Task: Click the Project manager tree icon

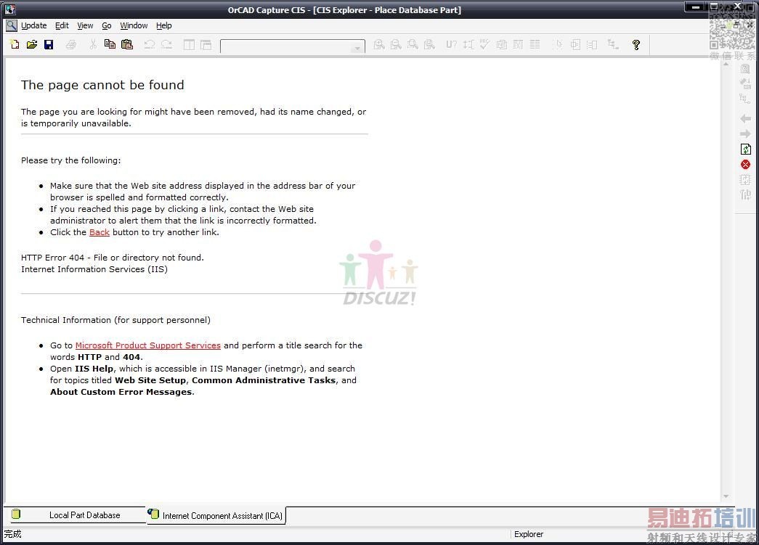Action: click(613, 44)
